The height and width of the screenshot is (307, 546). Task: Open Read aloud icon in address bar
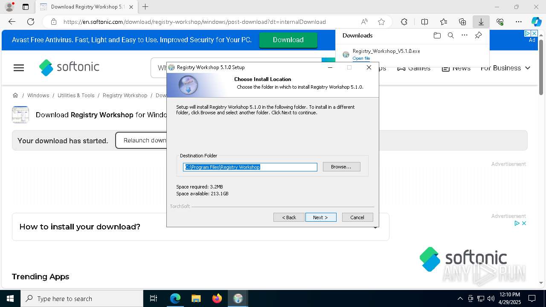pyautogui.click(x=364, y=22)
